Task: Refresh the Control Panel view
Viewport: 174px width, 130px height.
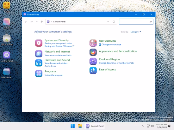Action: pos(114,22)
